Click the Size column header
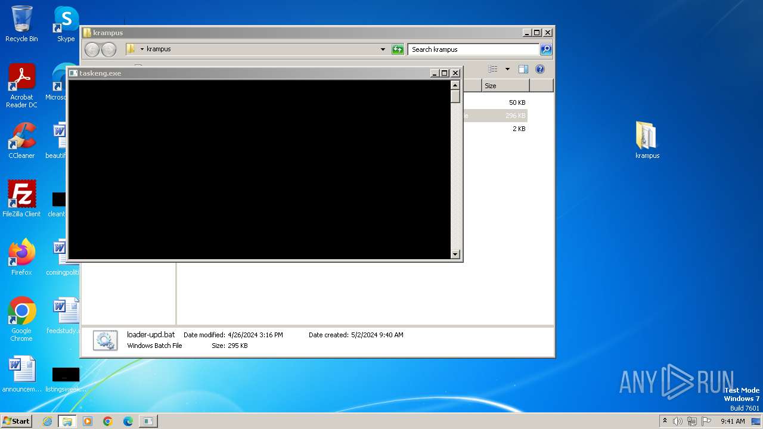The width and height of the screenshot is (763, 429). tap(505, 86)
